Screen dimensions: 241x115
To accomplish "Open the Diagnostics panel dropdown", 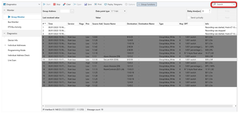I will click(39, 4).
